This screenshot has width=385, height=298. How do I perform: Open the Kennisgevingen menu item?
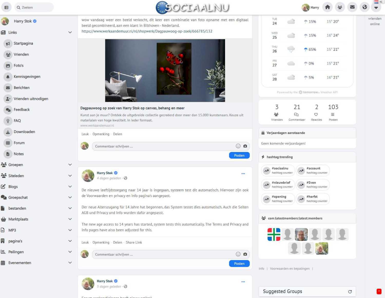click(27, 77)
